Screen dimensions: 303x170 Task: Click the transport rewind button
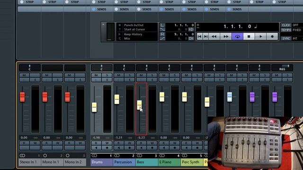pos(214,36)
